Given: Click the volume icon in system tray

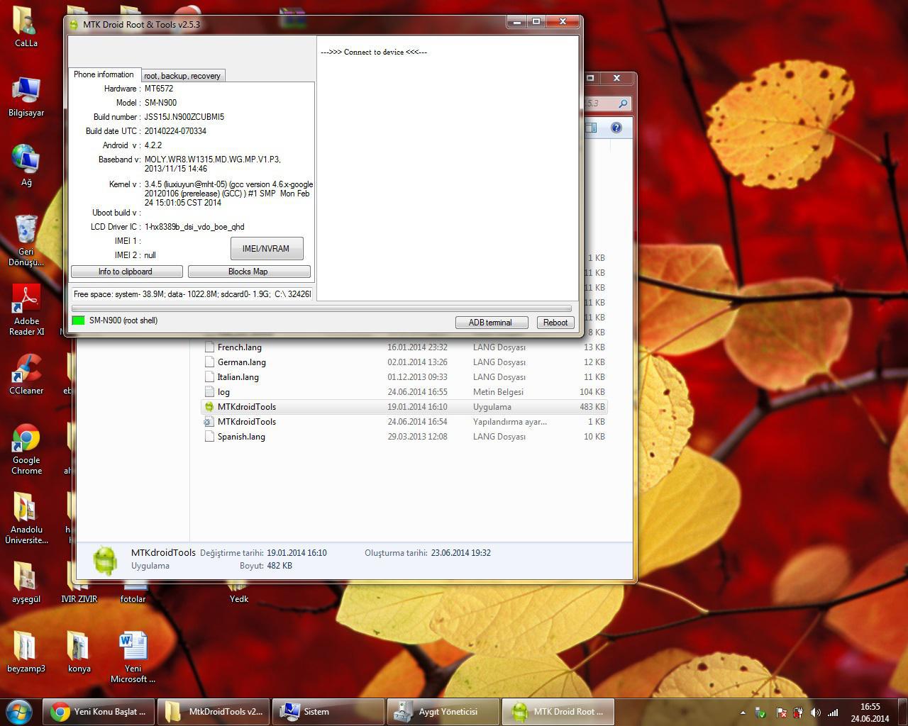Looking at the screenshot, I should 816,713.
